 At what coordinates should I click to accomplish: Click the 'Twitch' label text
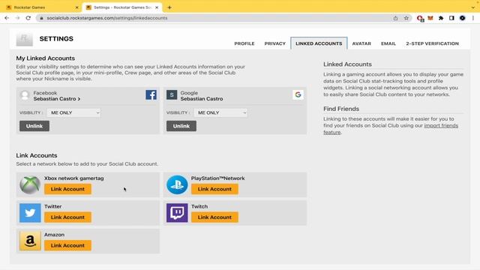point(199,206)
